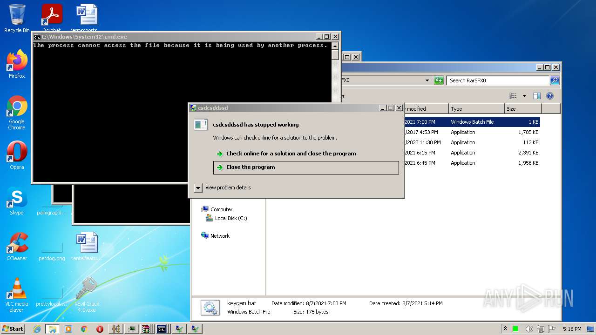This screenshot has width=596, height=335.
Task: Show hidden tray icons arrow
Action: [505, 329]
